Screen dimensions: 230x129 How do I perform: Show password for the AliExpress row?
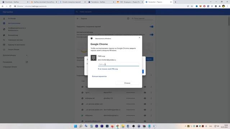tap(145, 115)
